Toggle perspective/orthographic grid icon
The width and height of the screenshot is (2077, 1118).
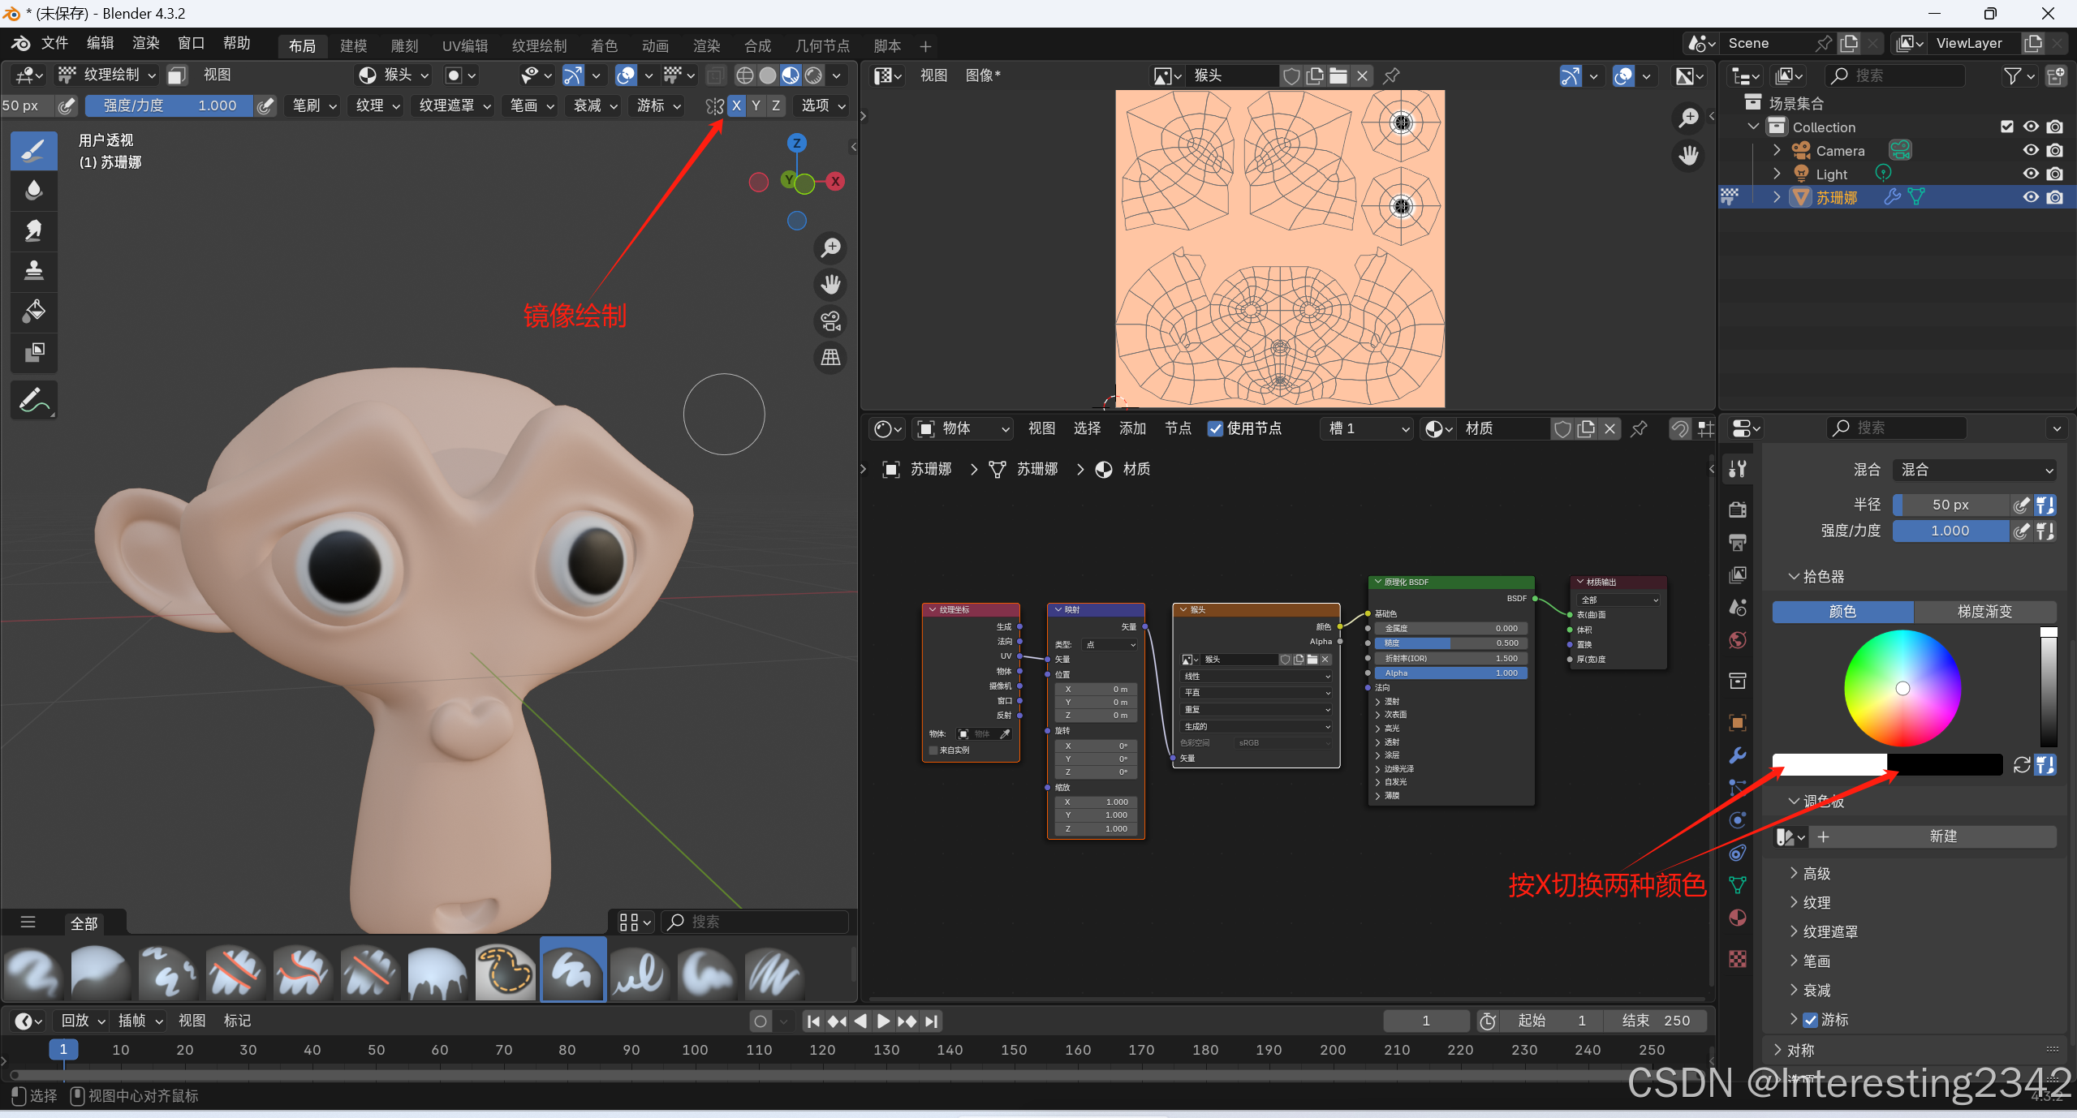click(x=830, y=358)
